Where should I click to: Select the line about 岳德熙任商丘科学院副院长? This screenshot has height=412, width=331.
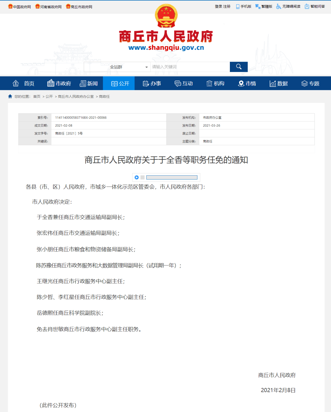(70, 313)
